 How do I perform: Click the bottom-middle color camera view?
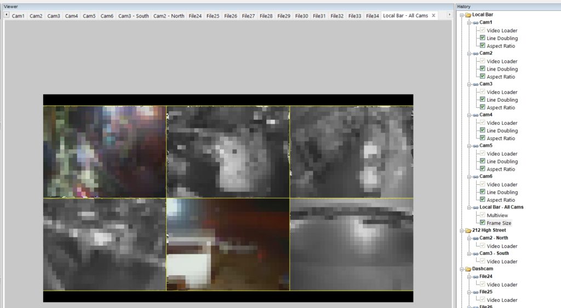(x=228, y=245)
